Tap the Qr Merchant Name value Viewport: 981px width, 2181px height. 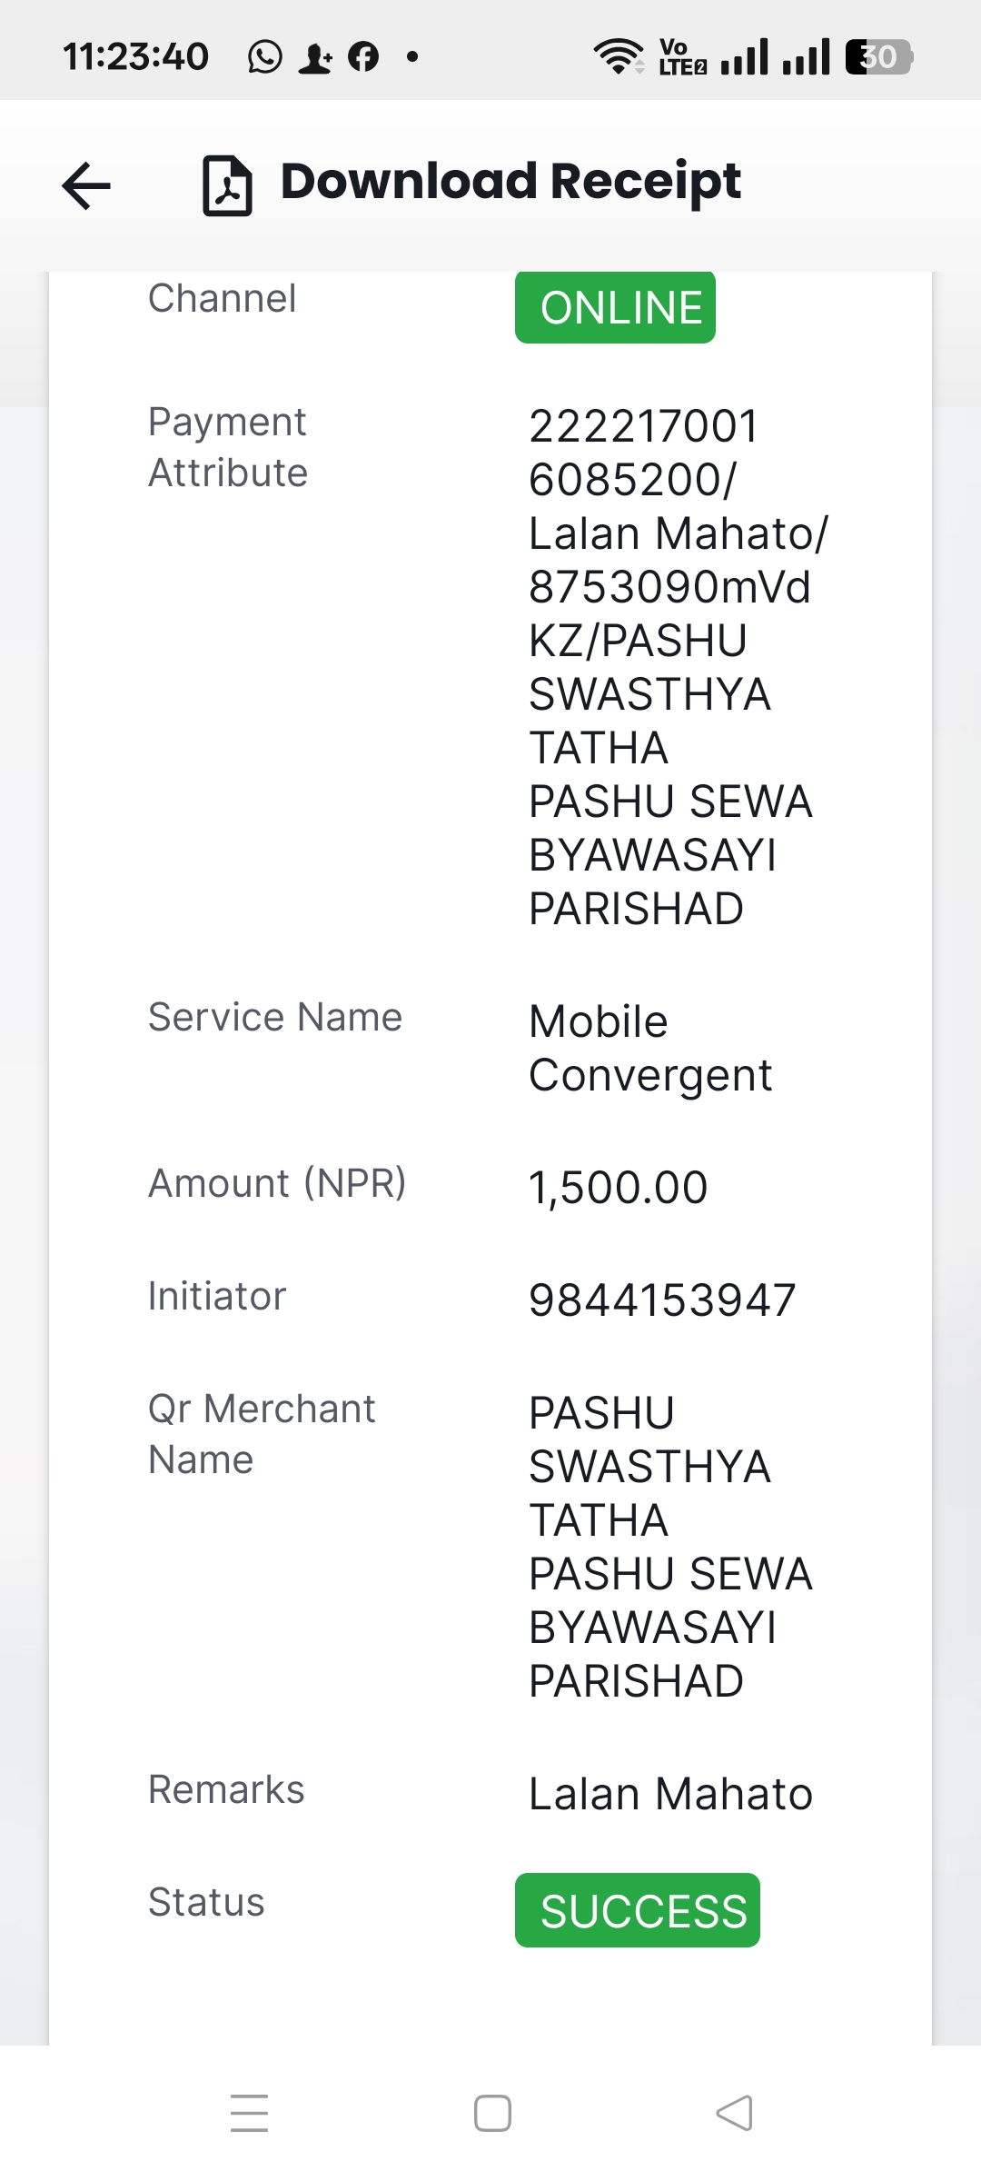tap(670, 1547)
